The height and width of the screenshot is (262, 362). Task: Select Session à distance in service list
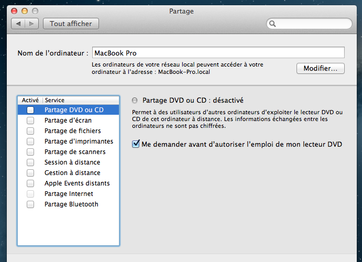tap(68, 162)
